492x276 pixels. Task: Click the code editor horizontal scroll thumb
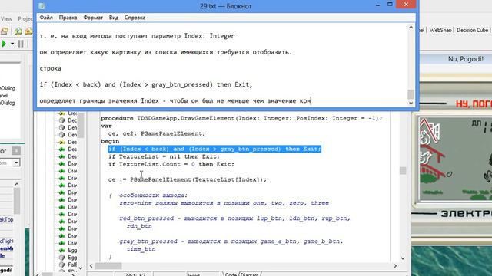[108, 266]
